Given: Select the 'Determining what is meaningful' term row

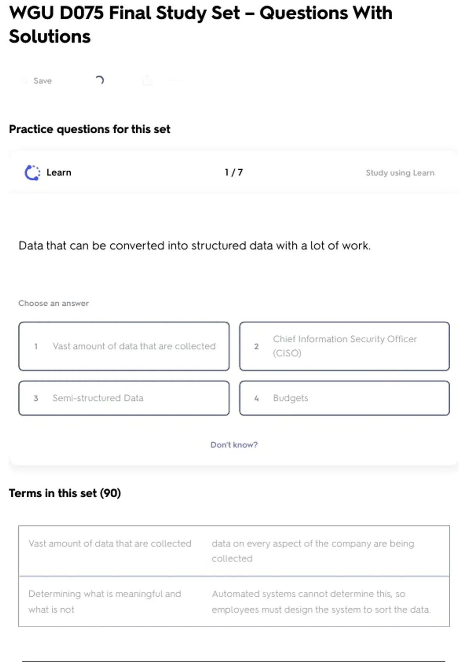Looking at the screenshot, I should 105,601.
